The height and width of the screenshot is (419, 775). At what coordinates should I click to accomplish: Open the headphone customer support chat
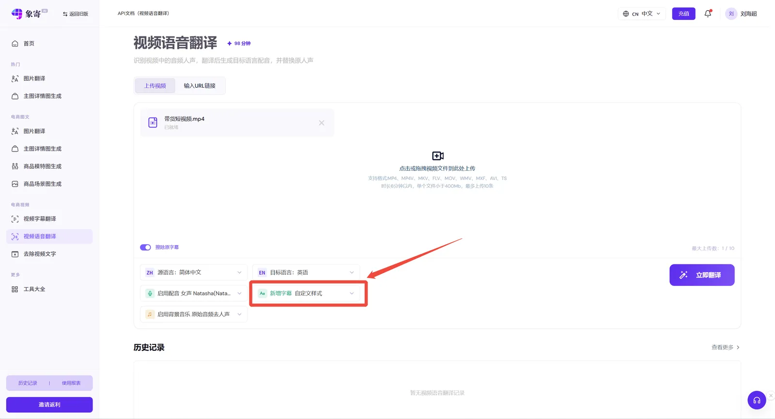[757, 400]
